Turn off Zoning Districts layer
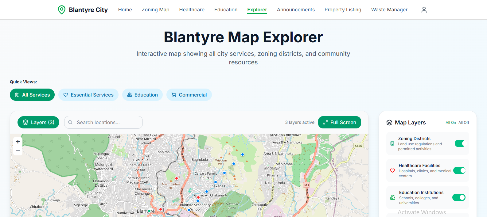The height and width of the screenshot is (217, 487). (460, 143)
